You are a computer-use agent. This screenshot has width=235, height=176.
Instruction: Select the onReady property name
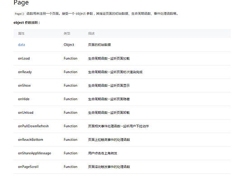(x=25, y=72)
